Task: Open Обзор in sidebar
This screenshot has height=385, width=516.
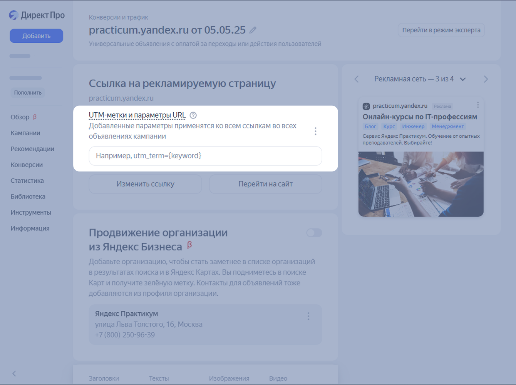Action: pyautogui.click(x=20, y=117)
